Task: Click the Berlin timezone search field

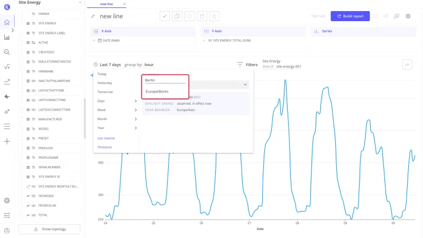Action: click(165, 80)
